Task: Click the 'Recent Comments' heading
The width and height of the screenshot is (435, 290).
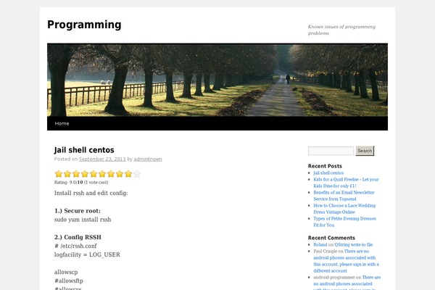Action: tap(331, 238)
